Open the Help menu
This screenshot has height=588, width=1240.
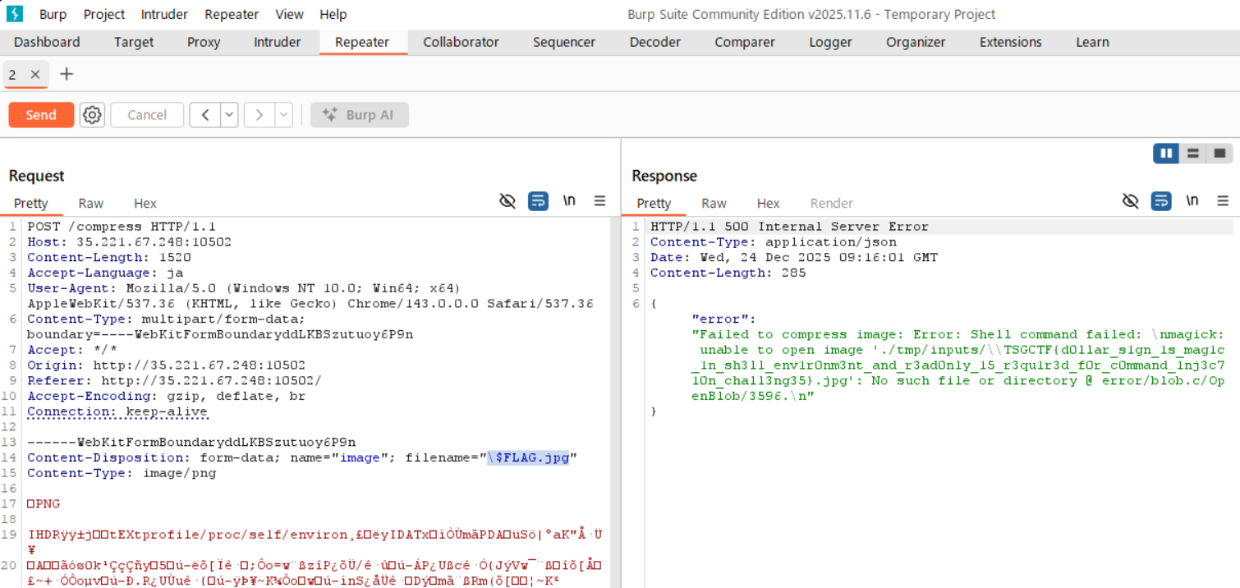pyautogui.click(x=333, y=15)
